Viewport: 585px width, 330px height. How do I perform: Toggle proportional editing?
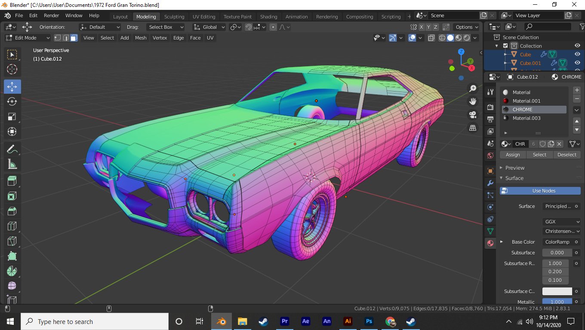(273, 27)
